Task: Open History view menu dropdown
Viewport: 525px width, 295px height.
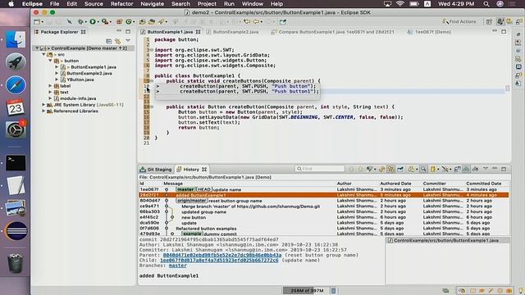Action: point(485,169)
